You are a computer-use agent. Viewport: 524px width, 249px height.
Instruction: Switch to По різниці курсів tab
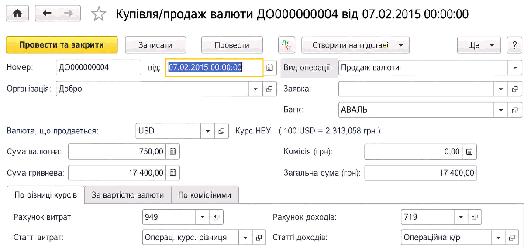tap(46, 194)
